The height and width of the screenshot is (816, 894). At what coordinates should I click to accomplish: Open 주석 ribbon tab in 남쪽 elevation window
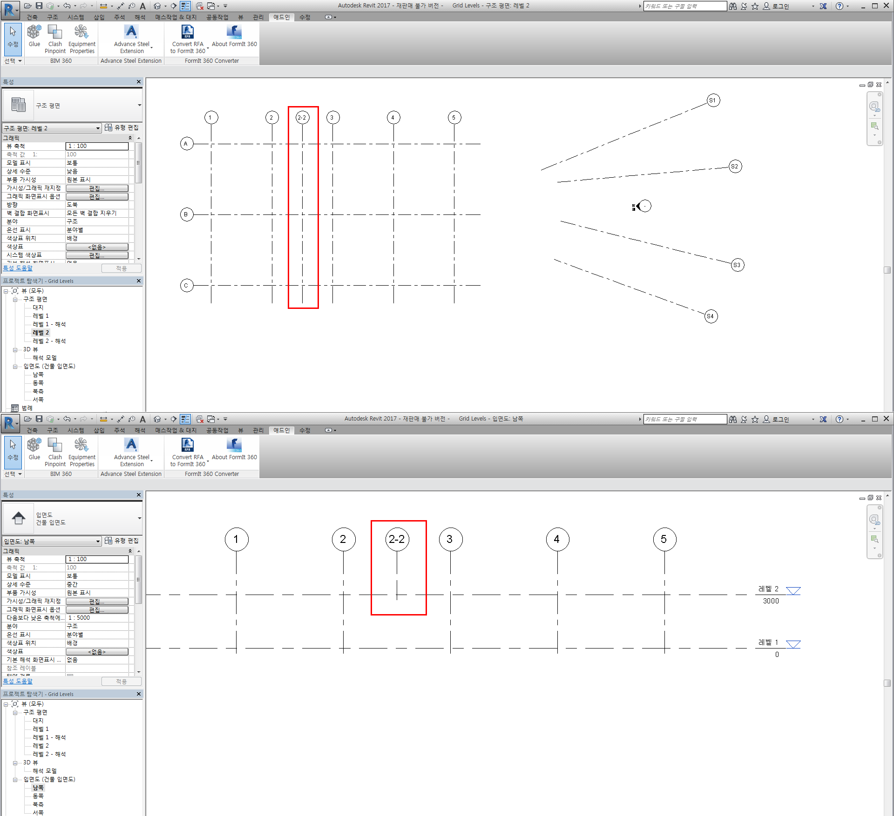coord(119,430)
